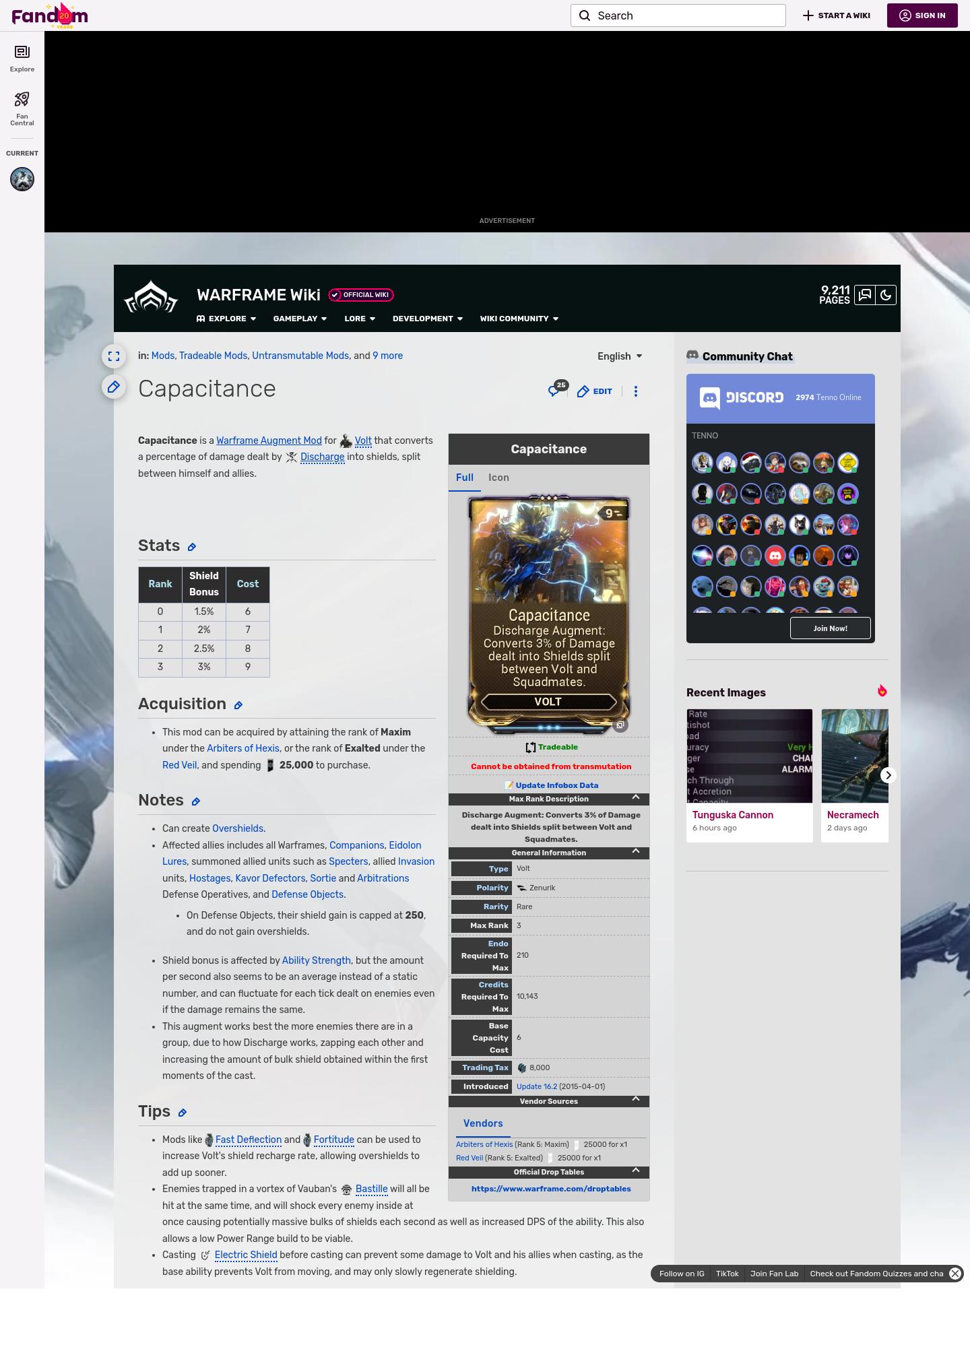Click the SIGN IN button
This screenshot has width=970, height=1347.
point(922,15)
